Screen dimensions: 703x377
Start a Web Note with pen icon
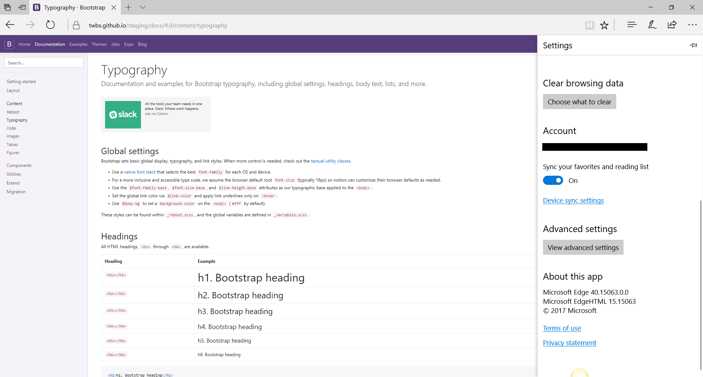coord(652,25)
